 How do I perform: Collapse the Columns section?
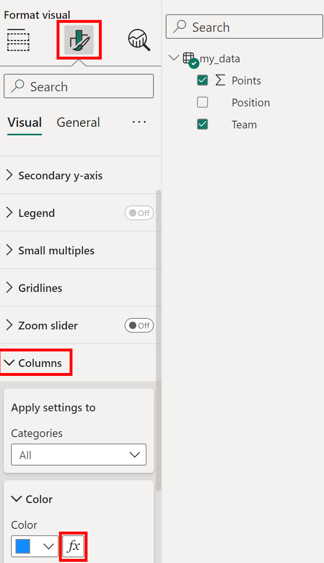[10, 362]
